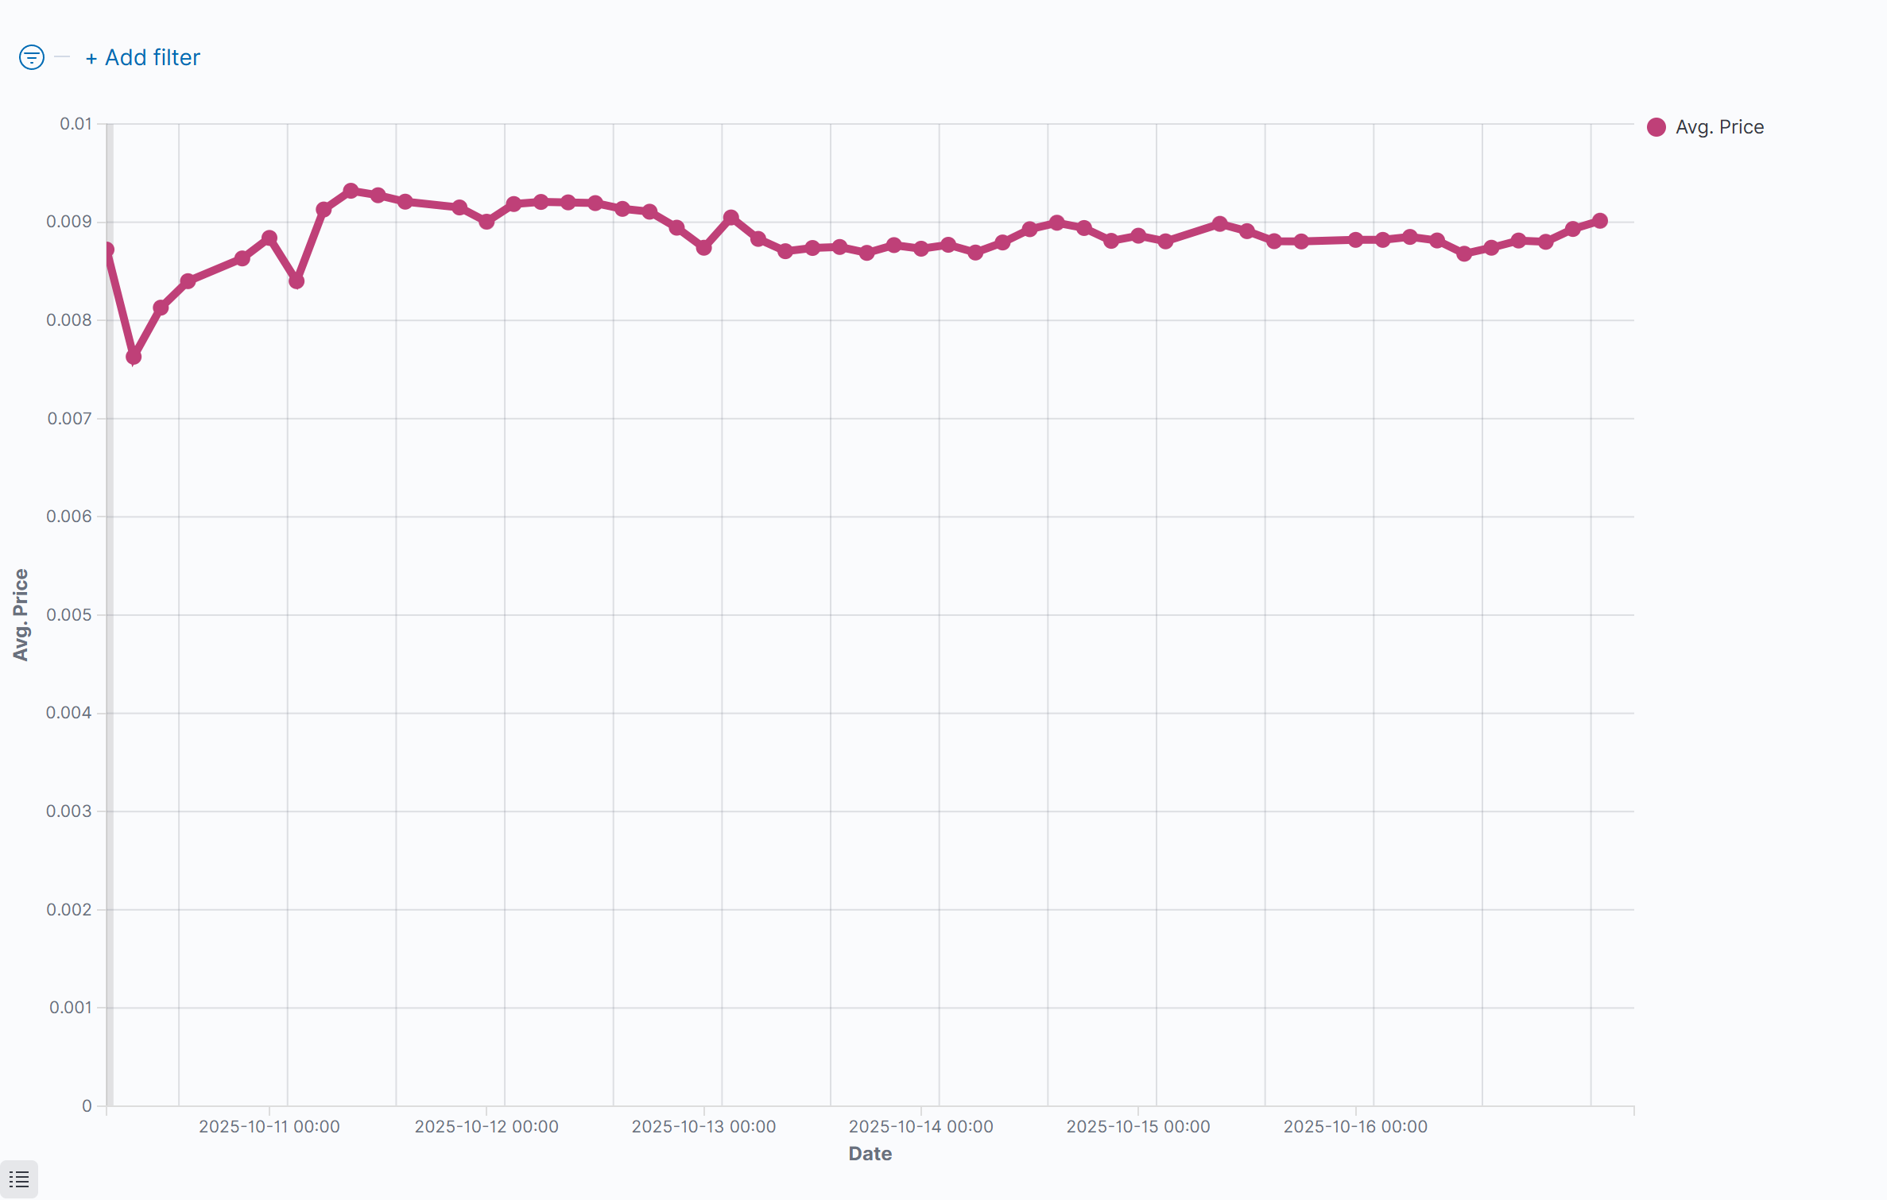Click the vertical "Avg. Price" y-axis title

point(21,614)
